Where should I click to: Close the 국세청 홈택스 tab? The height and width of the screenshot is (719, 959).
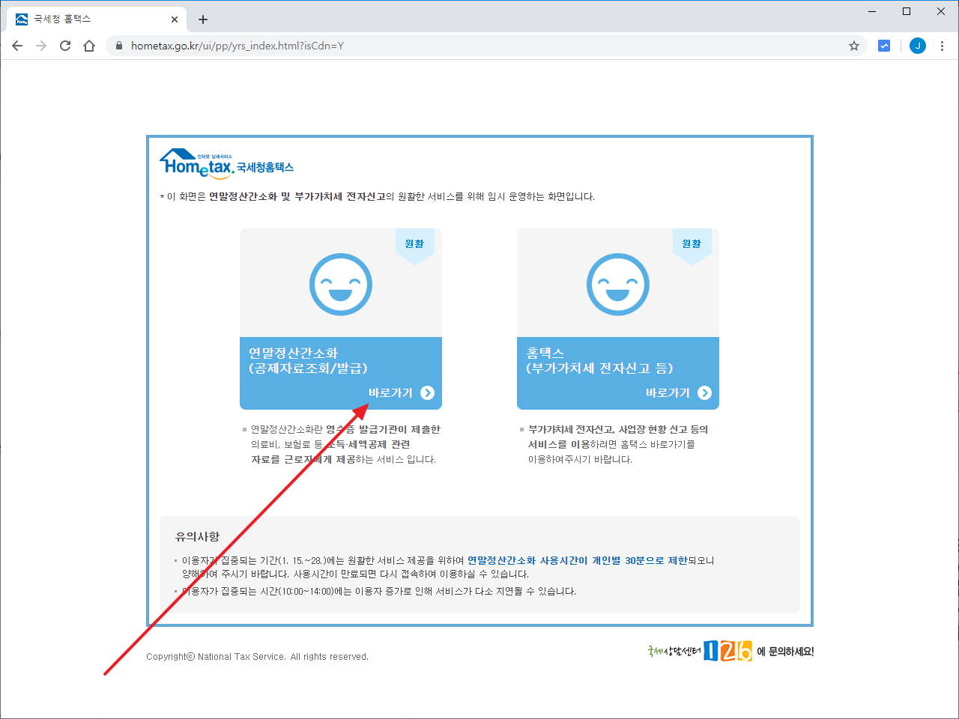point(175,19)
